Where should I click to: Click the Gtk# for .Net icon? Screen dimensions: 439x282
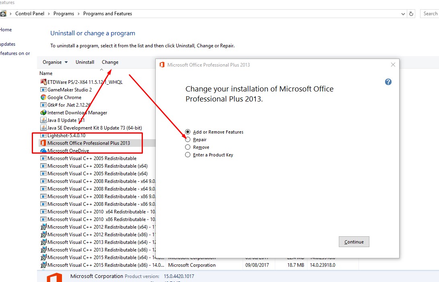[43, 105]
